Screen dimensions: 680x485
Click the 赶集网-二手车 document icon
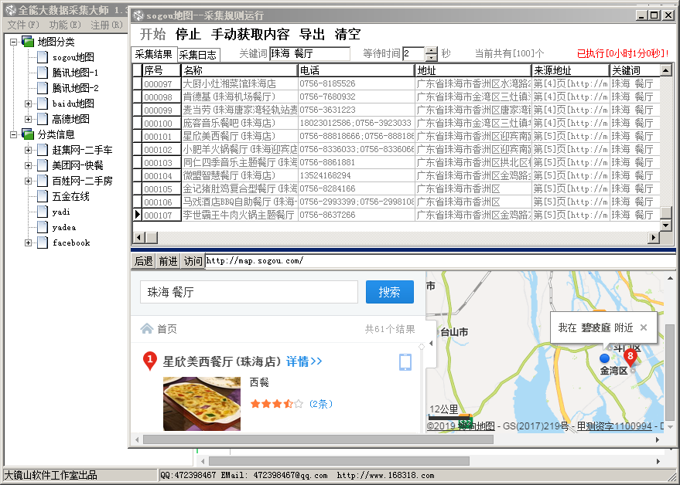point(42,150)
